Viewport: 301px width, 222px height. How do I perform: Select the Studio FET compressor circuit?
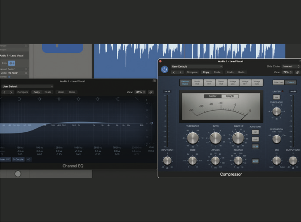(209, 82)
